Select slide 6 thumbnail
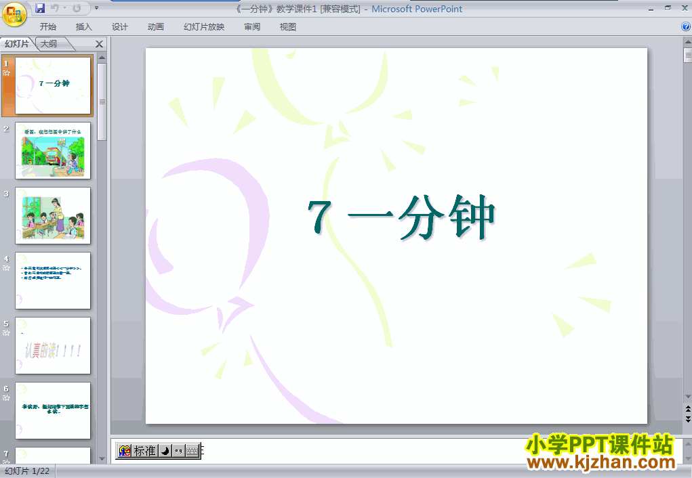The height and width of the screenshot is (478, 692). click(53, 410)
